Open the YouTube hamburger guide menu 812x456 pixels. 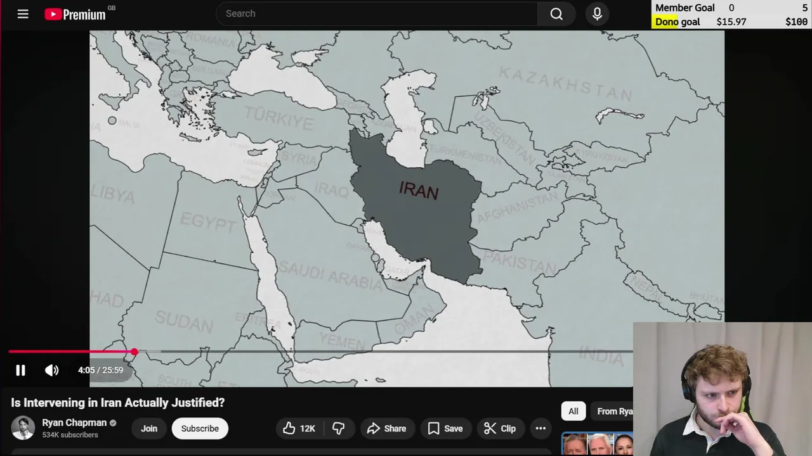click(x=23, y=13)
